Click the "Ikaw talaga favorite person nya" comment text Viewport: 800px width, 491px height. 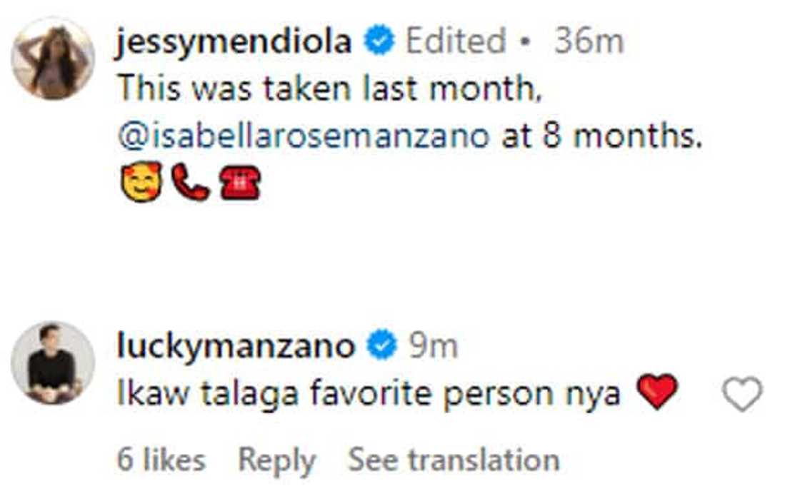[368, 394]
